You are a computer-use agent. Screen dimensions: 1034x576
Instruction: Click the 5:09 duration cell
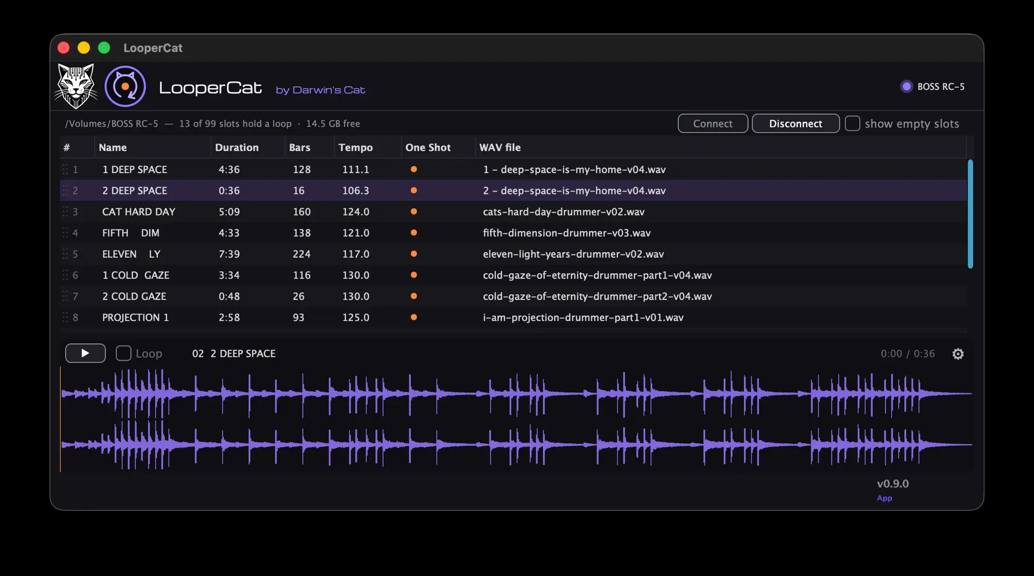point(229,212)
